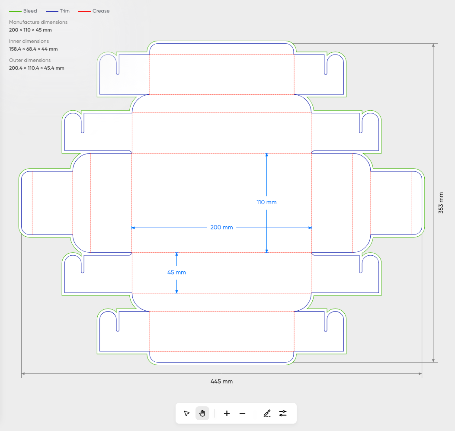Select the Bleed legend label
Viewport: 455px width, 431px height.
point(30,11)
